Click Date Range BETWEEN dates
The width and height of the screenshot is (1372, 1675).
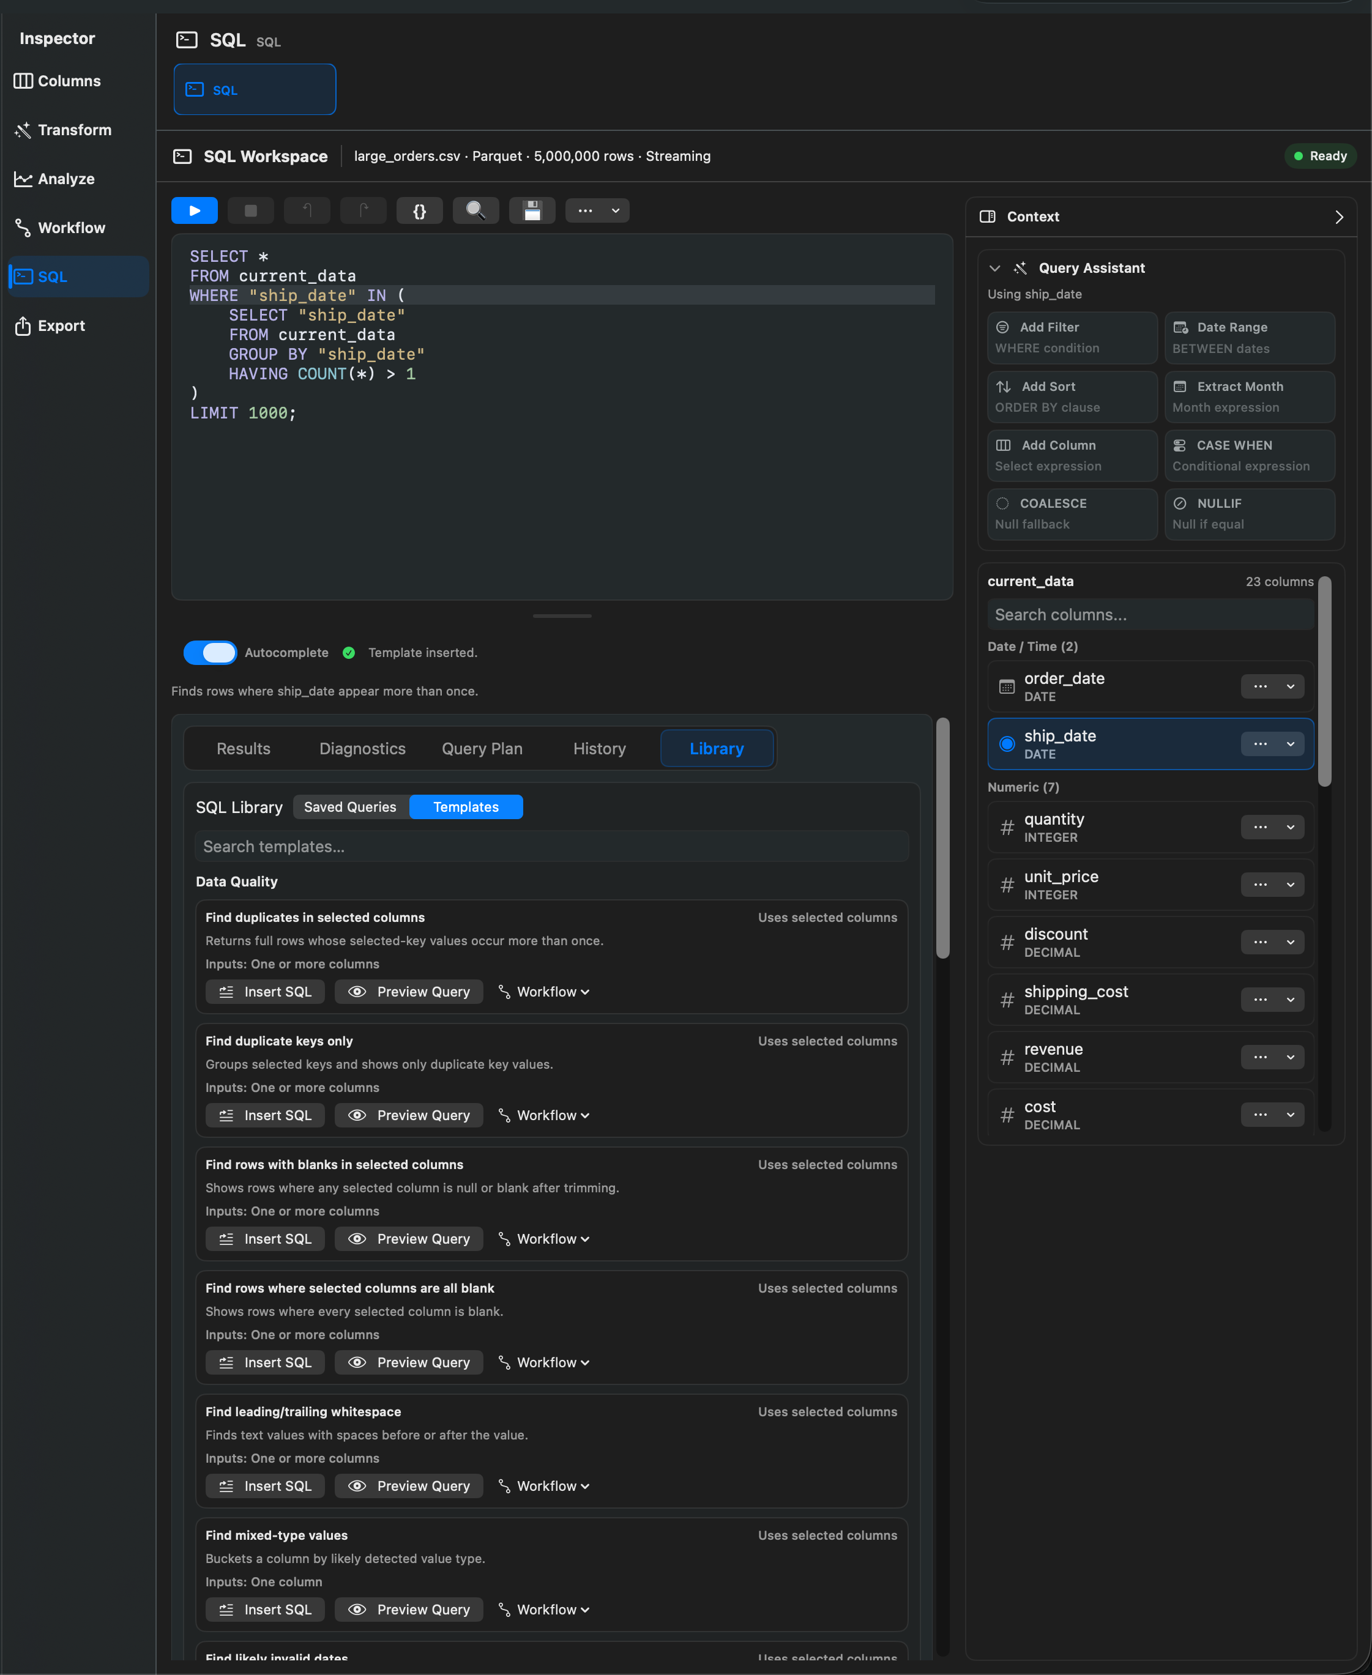point(1250,337)
